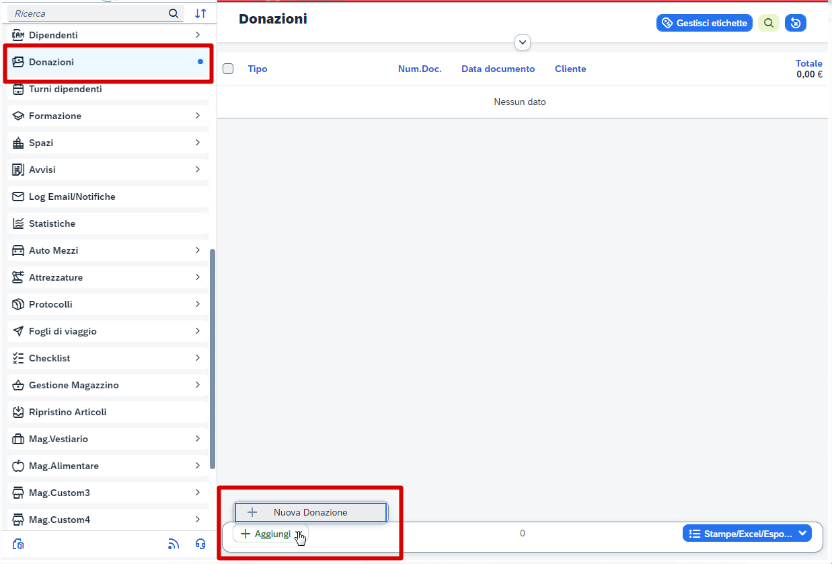Open the green search button top right

point(769,23)
